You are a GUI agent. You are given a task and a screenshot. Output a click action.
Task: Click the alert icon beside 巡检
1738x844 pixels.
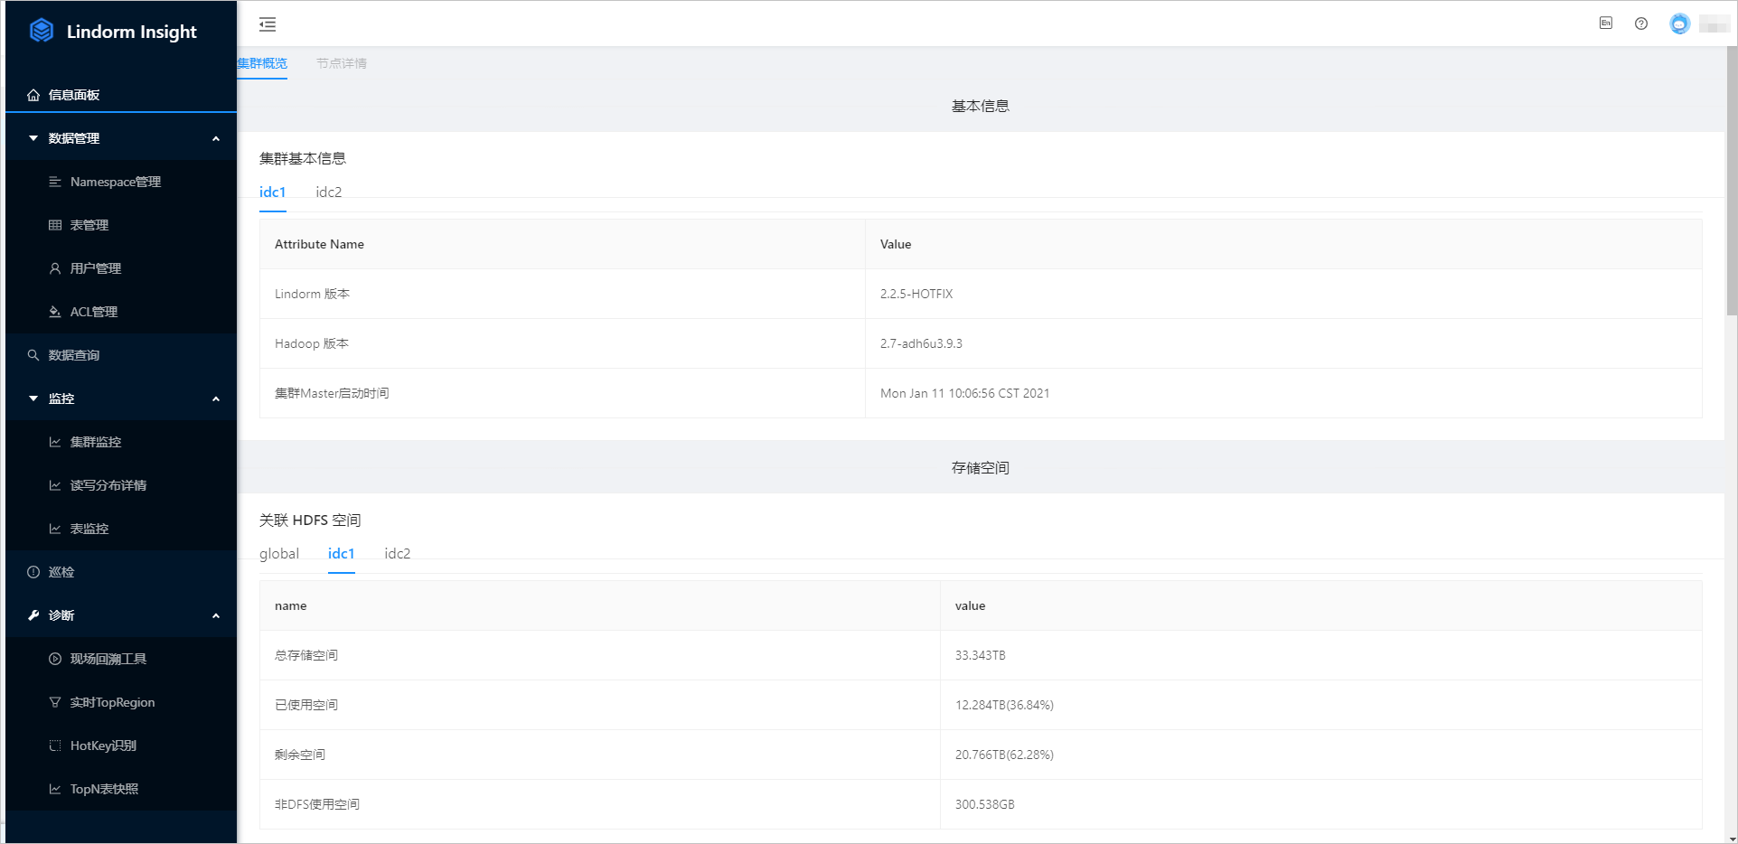[33, 572]
